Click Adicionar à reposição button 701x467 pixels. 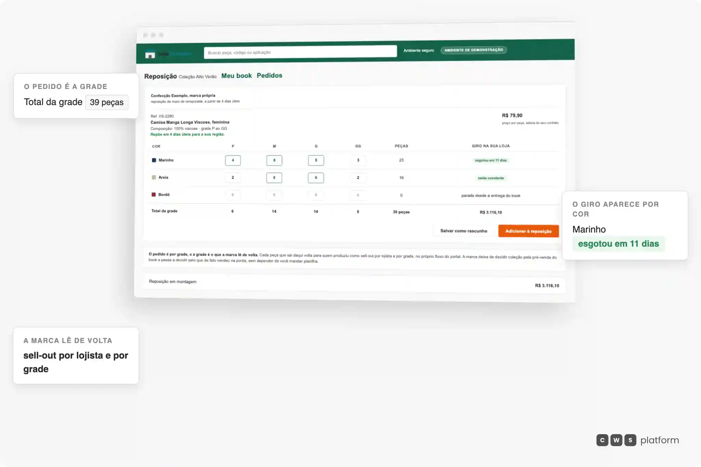pos(528,231)
